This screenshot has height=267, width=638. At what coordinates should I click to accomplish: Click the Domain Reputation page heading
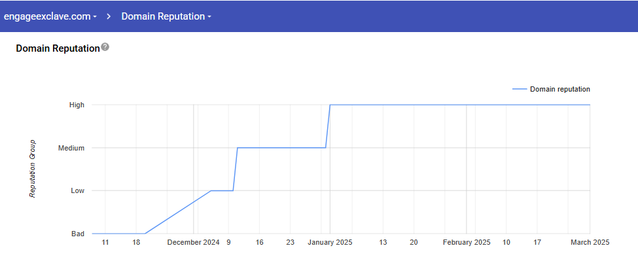(58, 48)
